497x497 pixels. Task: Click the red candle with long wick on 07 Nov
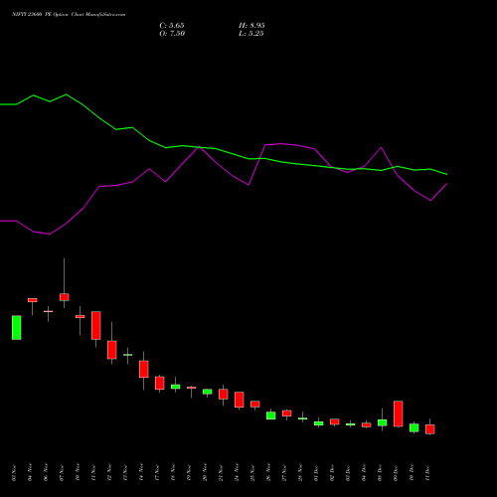(65, 297)
